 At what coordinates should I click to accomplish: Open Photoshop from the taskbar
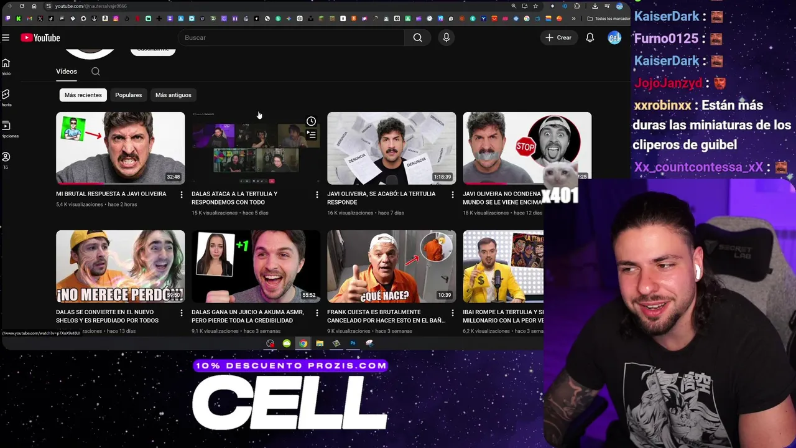point(353,343)
